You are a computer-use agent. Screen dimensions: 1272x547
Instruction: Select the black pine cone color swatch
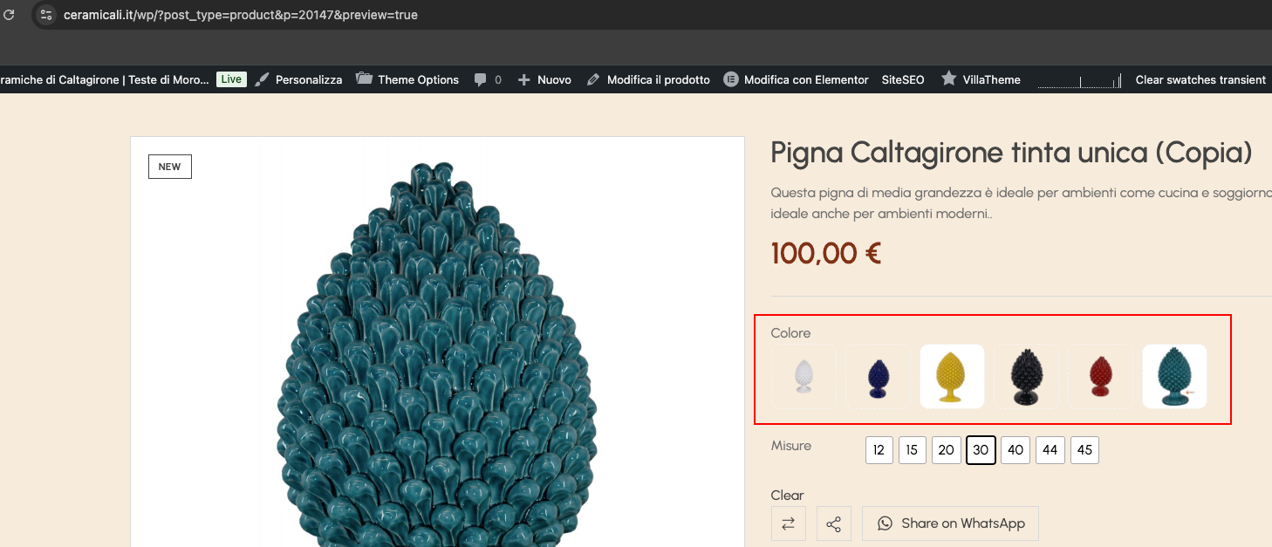[1026, 376]
